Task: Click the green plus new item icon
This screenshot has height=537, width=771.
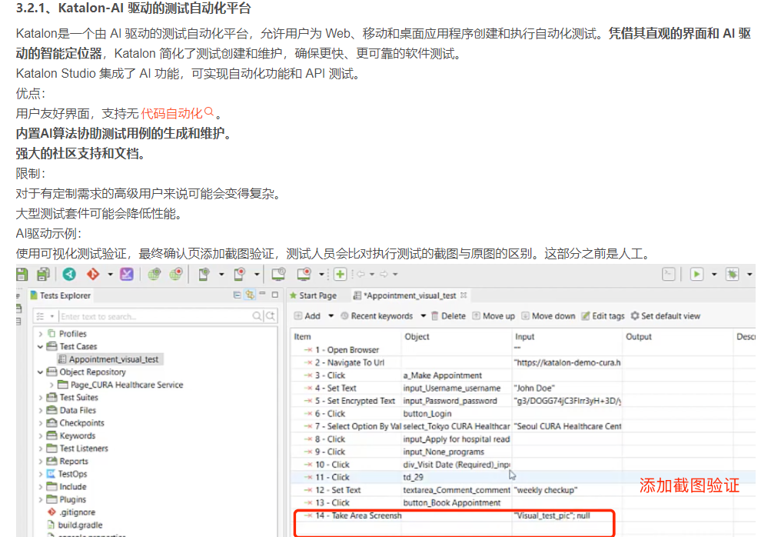Action: 340,274
